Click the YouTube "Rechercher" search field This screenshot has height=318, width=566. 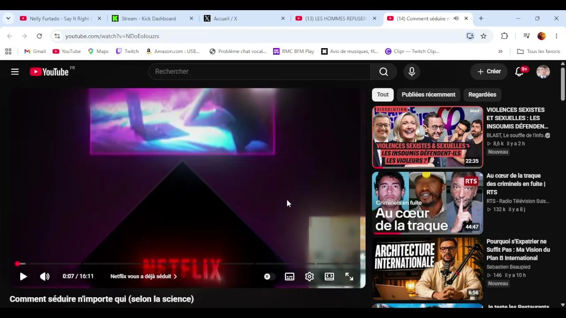pos(260,72)
